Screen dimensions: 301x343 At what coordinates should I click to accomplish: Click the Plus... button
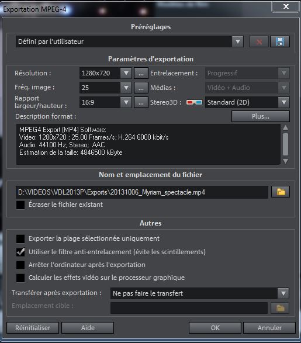(261, 116)
